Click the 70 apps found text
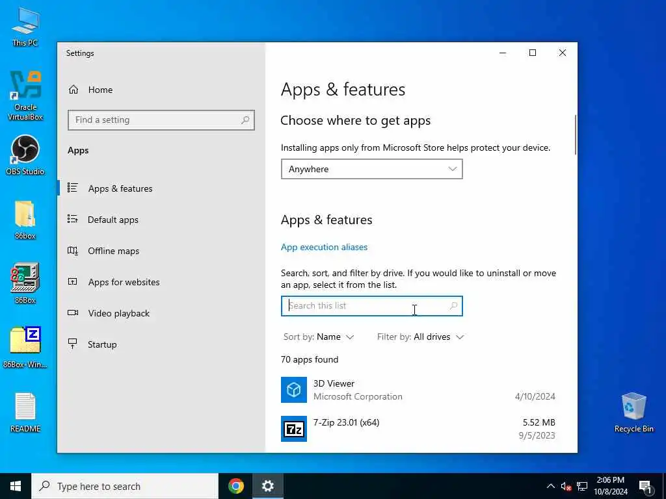Viewport: 666px width, 499px height. pos(310,359)
